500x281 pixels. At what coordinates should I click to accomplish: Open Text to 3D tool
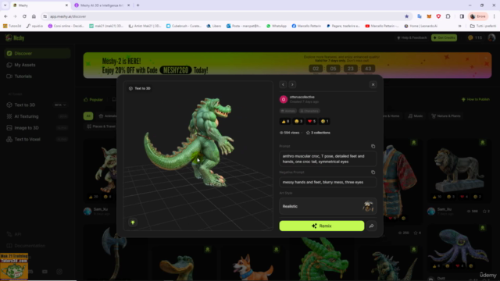tap(25, 105)
